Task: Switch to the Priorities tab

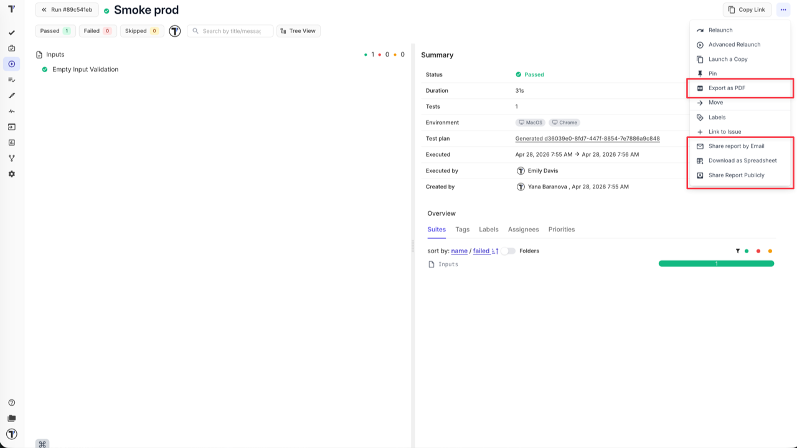Action: click(562, 230)
